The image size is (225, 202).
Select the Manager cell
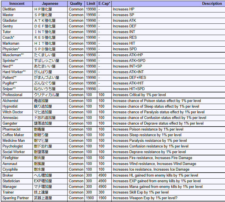coord(17,187)
